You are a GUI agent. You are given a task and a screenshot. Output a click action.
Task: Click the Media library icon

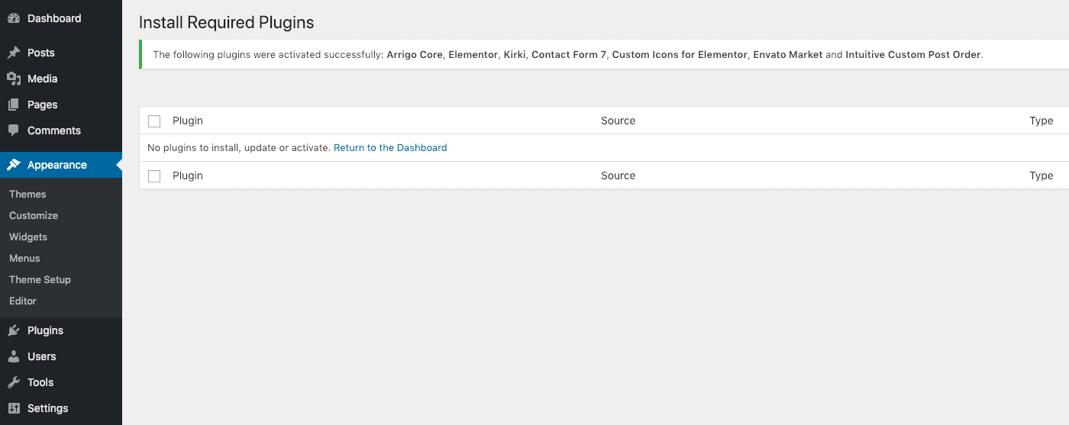pyautogui.click(x=14, y=79)
